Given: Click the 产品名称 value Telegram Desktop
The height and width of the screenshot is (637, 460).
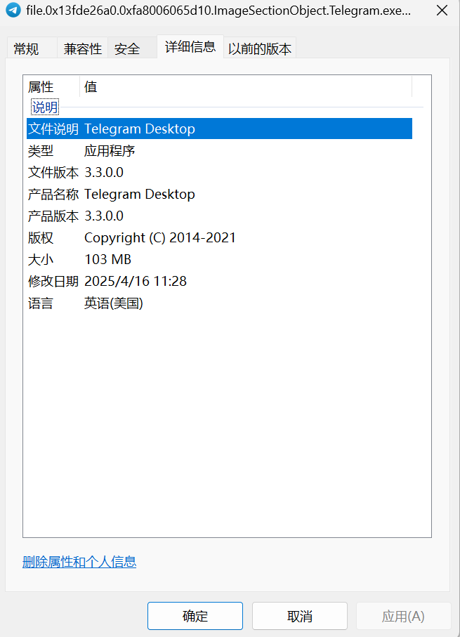Looking at the screenshot, I should point(139,194).
